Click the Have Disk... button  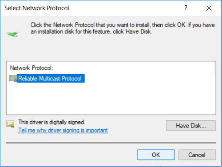point(191,125)
